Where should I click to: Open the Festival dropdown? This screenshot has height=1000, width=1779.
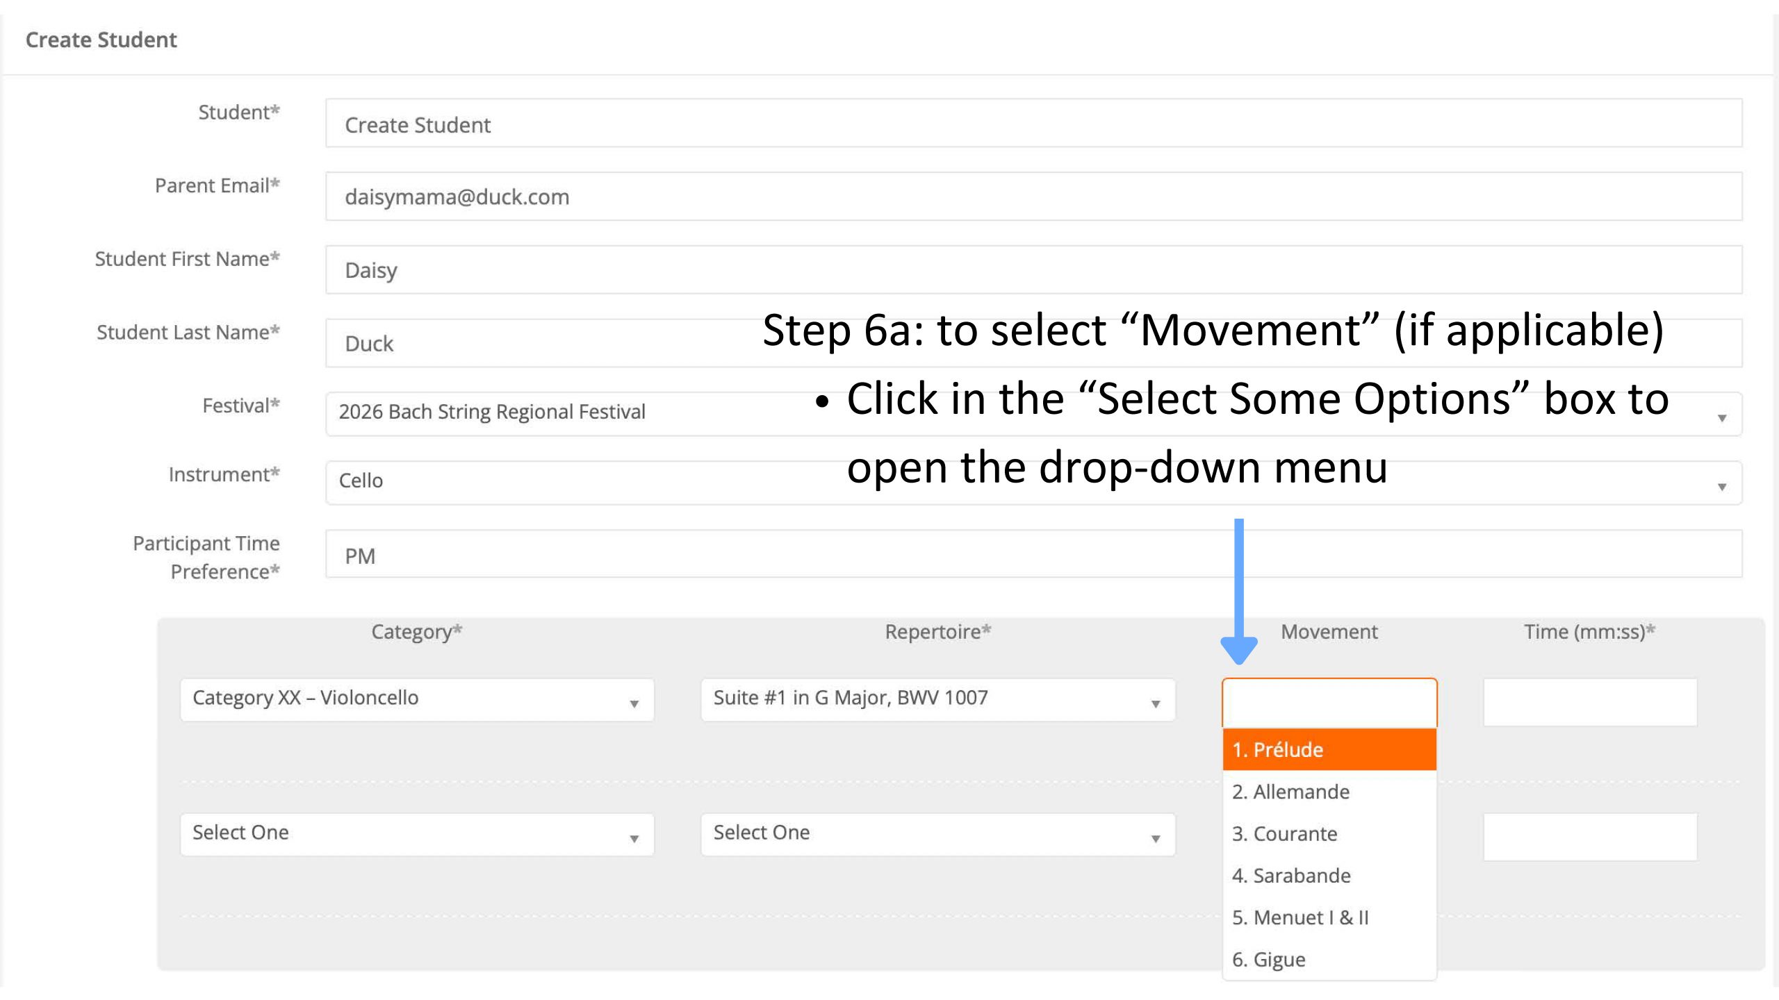(x=1033, y=414)
